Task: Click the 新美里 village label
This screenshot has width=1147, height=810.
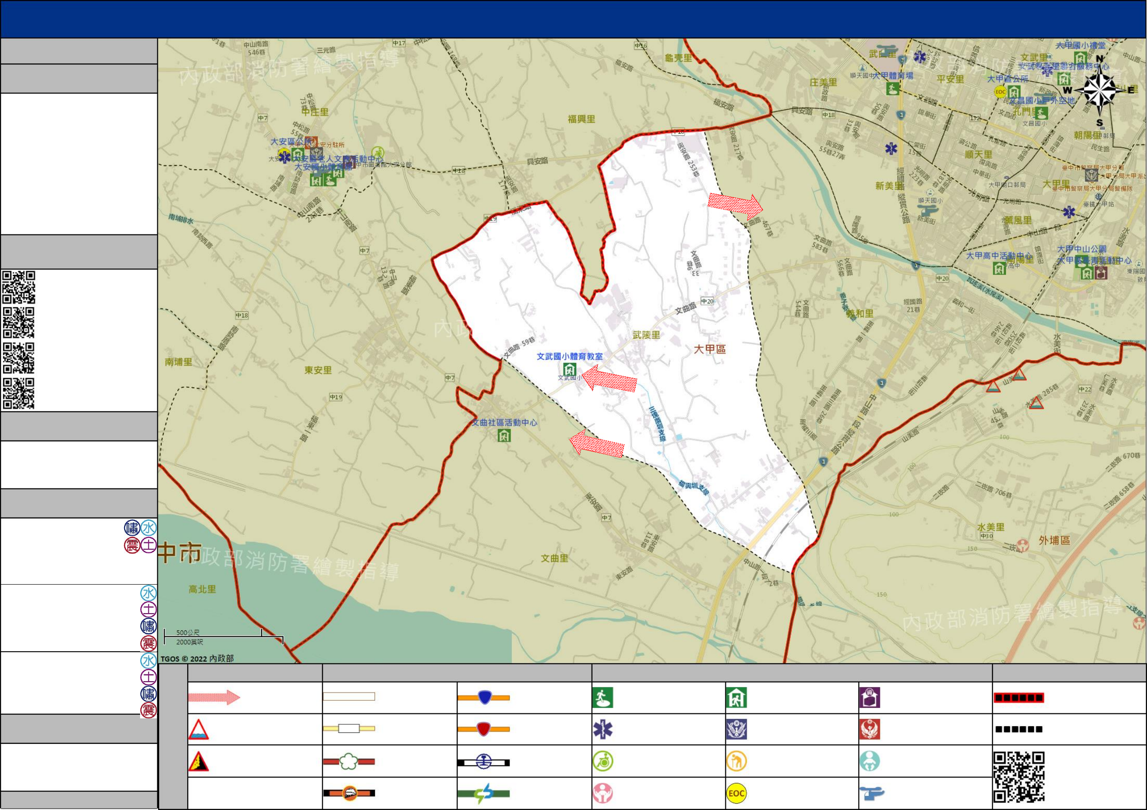Action: click(889, 186)
